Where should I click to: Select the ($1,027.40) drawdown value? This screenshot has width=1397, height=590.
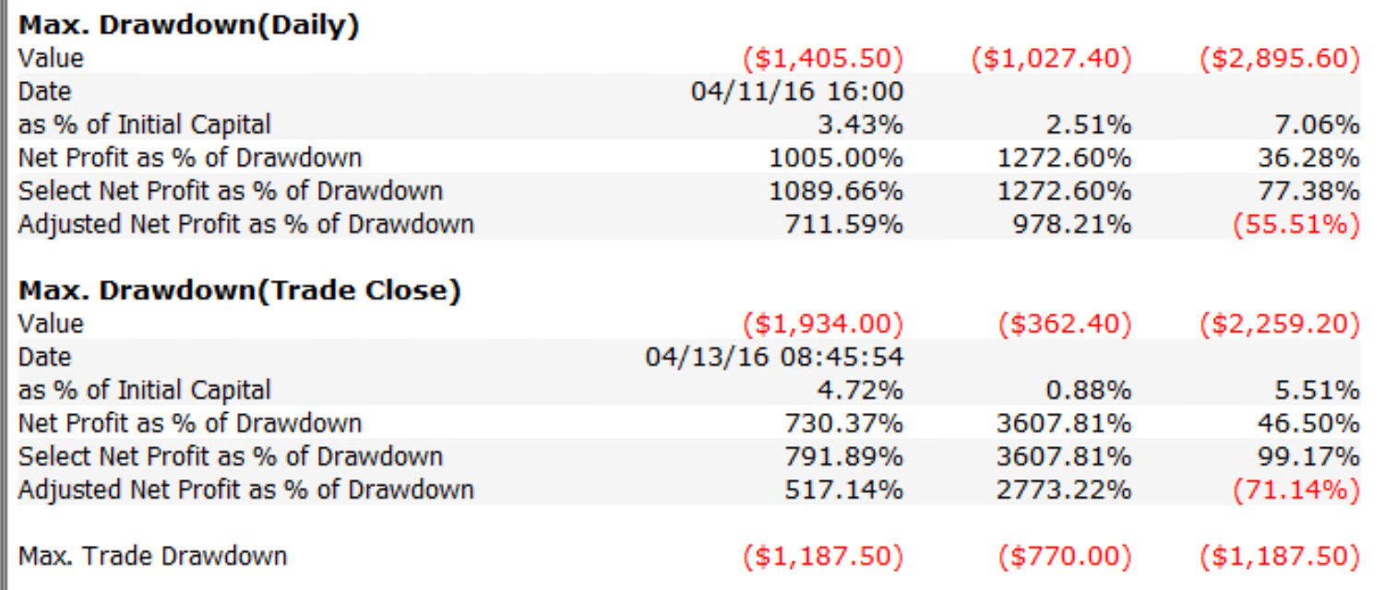[1051, 59]
